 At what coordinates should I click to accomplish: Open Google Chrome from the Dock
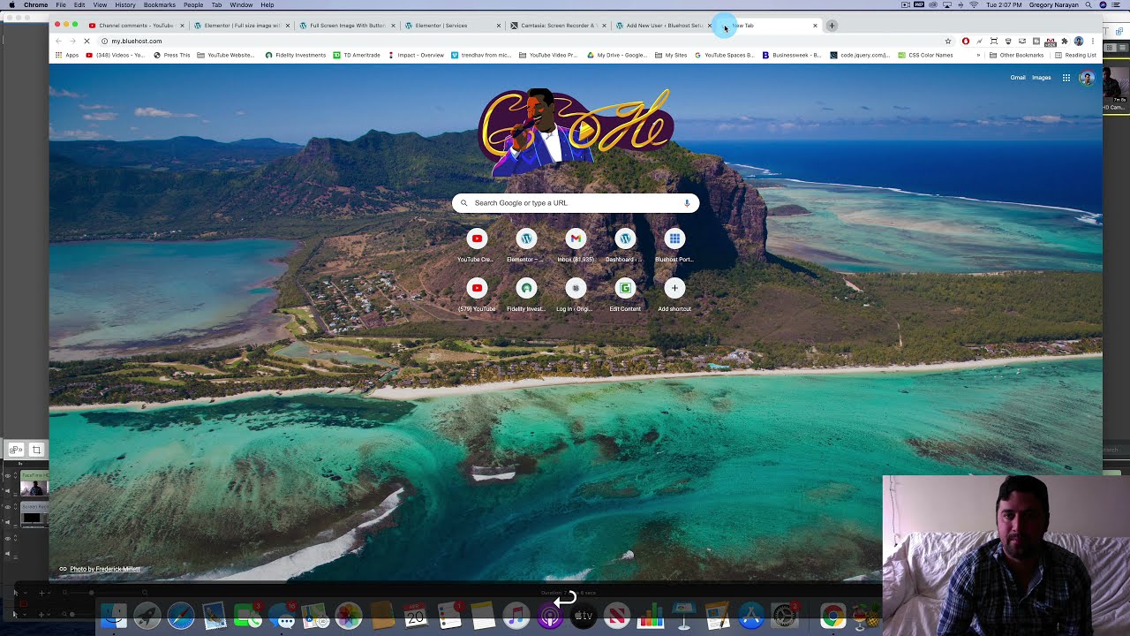point(832,616)
